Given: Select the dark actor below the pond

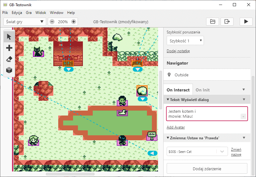Looking at the screenshot, I should [x=122, y=141].
